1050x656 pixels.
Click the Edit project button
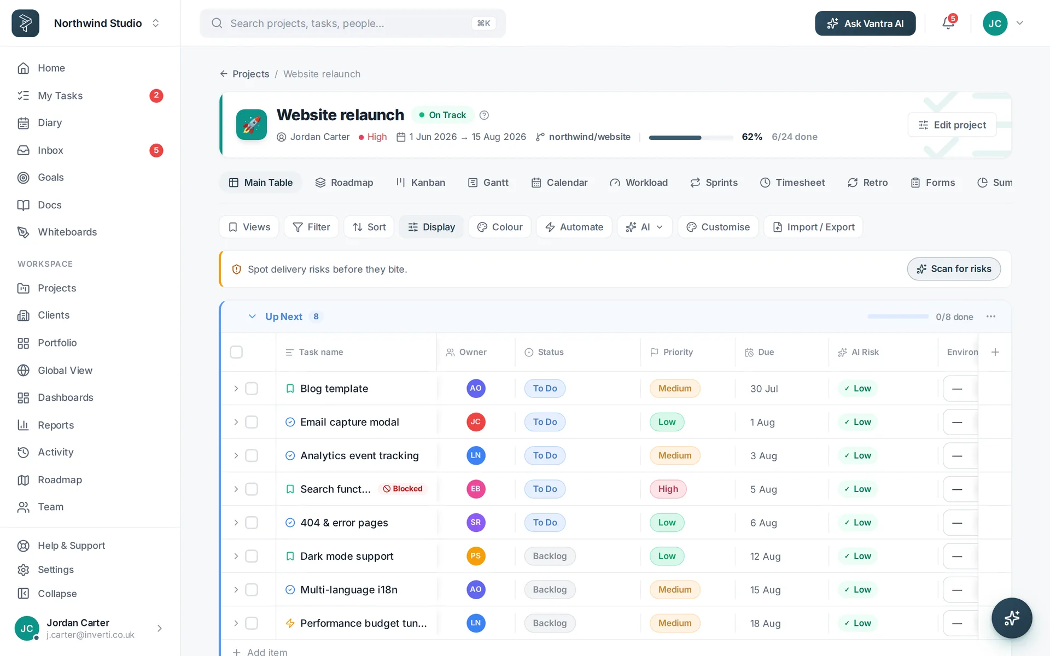point(952,125)
